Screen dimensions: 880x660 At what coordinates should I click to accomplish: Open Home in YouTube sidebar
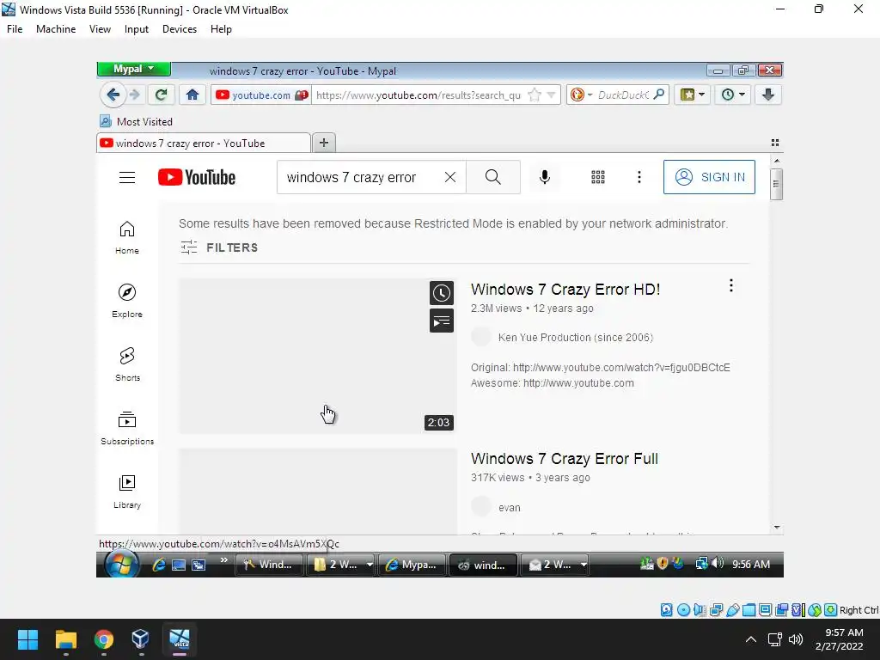pos(127,237)
